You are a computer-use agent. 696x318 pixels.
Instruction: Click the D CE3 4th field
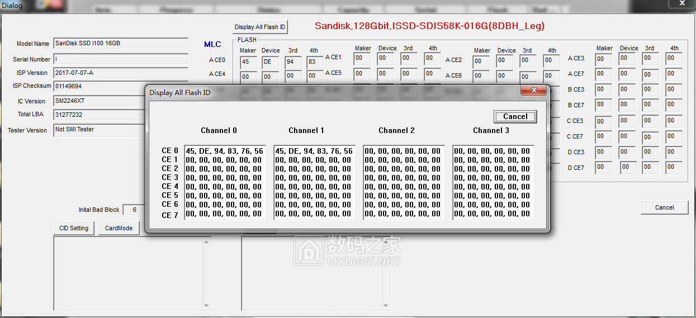[x=674, y=151]
